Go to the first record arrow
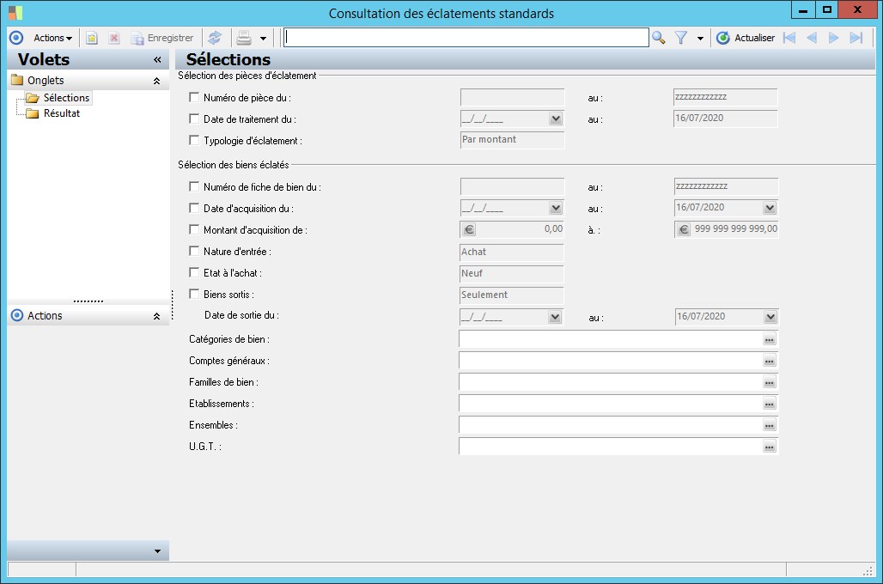883x584 pixels. (789, 38)
